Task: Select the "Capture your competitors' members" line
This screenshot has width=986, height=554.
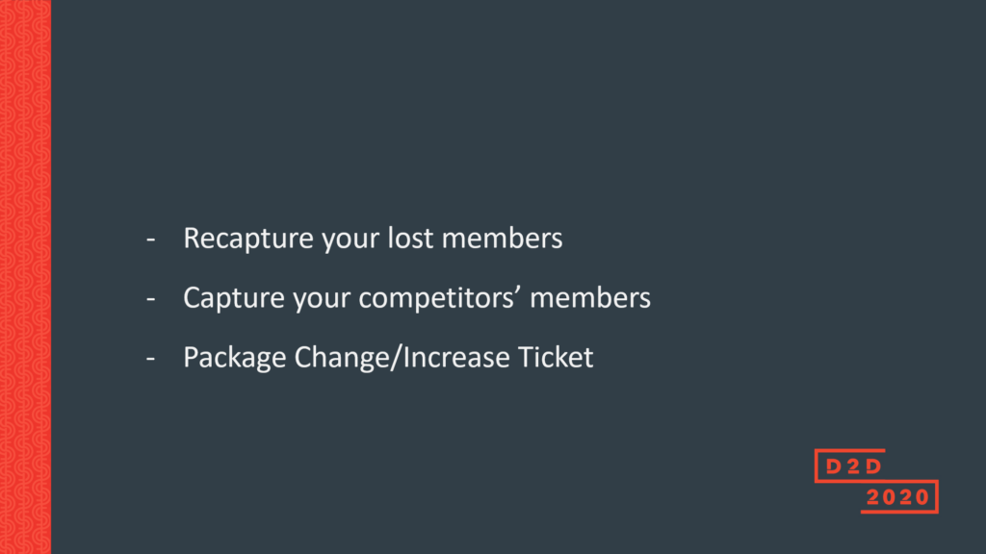Action: (x=417, y=298)
